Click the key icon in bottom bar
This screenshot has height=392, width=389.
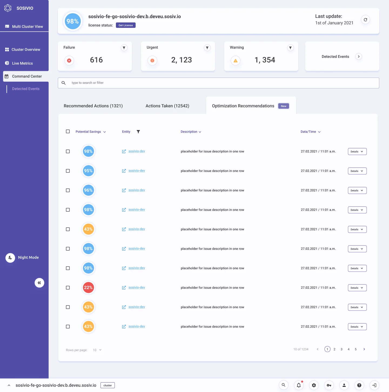(x=329, y=385)
